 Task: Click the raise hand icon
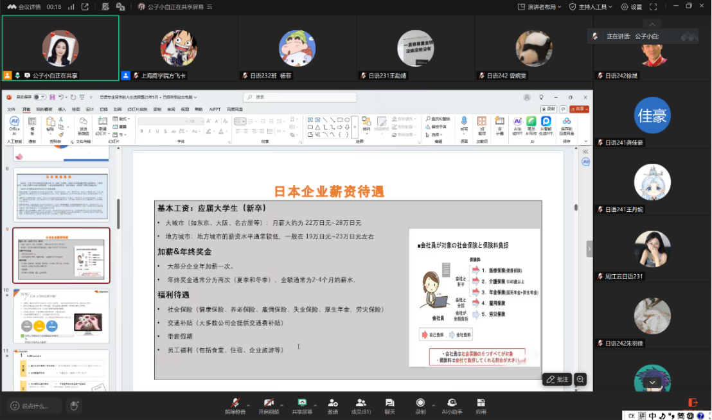[75, 405]
